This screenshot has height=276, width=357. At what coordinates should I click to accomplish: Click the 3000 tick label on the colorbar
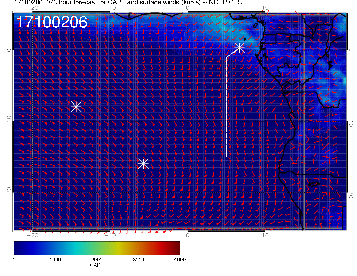138,260
